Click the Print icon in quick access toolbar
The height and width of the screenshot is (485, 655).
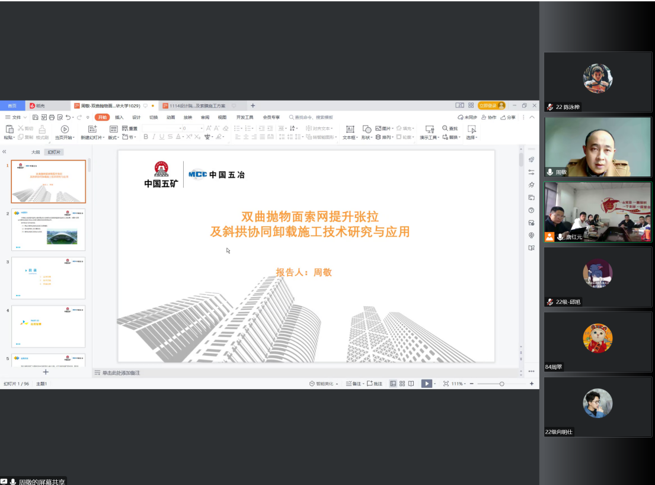pyautogui.click(x=52, y=117)
